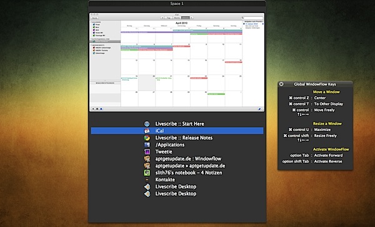Click the Kontakte address book icon
This screenshot has width=375, height=227.
pyautogui.click(x=147, y=180)
